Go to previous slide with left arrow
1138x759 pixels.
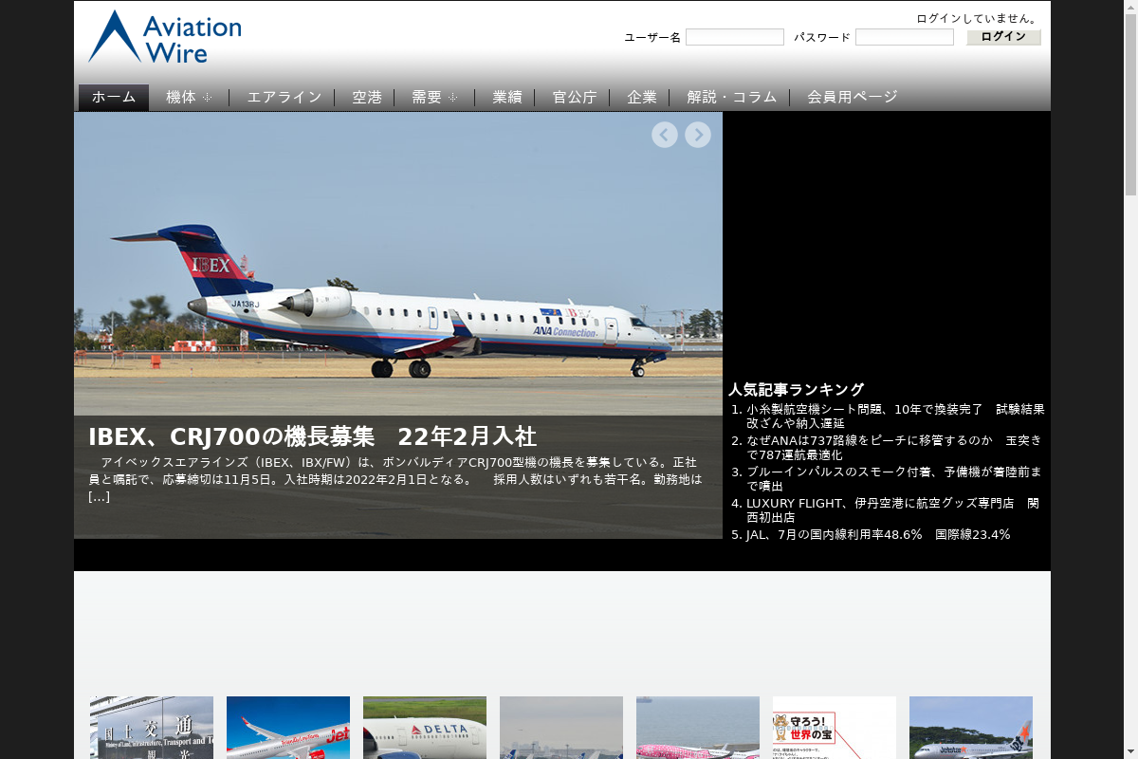665,135
